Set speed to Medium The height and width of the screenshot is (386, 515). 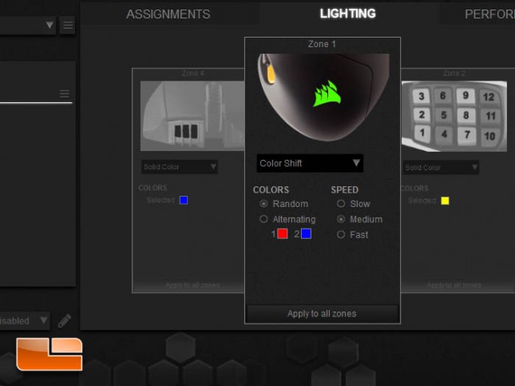pyautogui.click(x=341, y=219)
